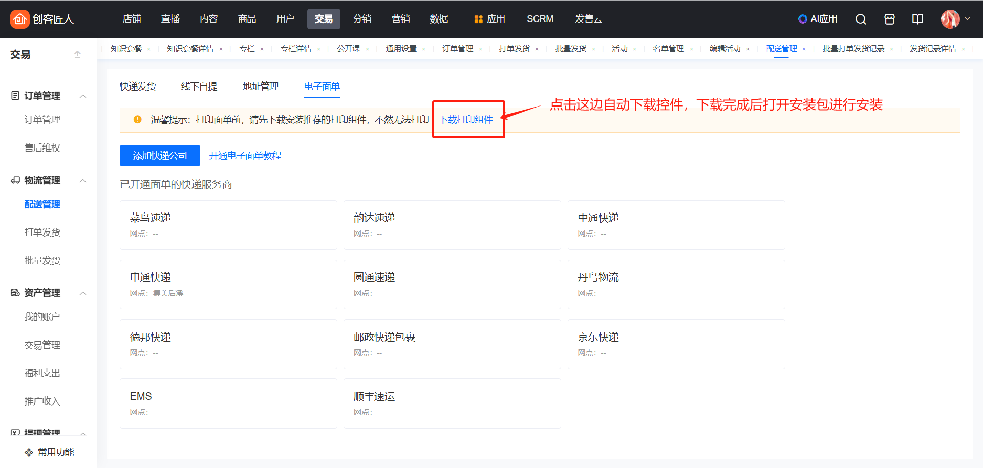The image size is (983, 468).
Task: Click the user avatar in top right
Action: point(950,19)
